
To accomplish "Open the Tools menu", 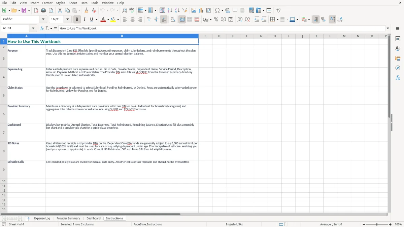I will click(x=95, y=3).
